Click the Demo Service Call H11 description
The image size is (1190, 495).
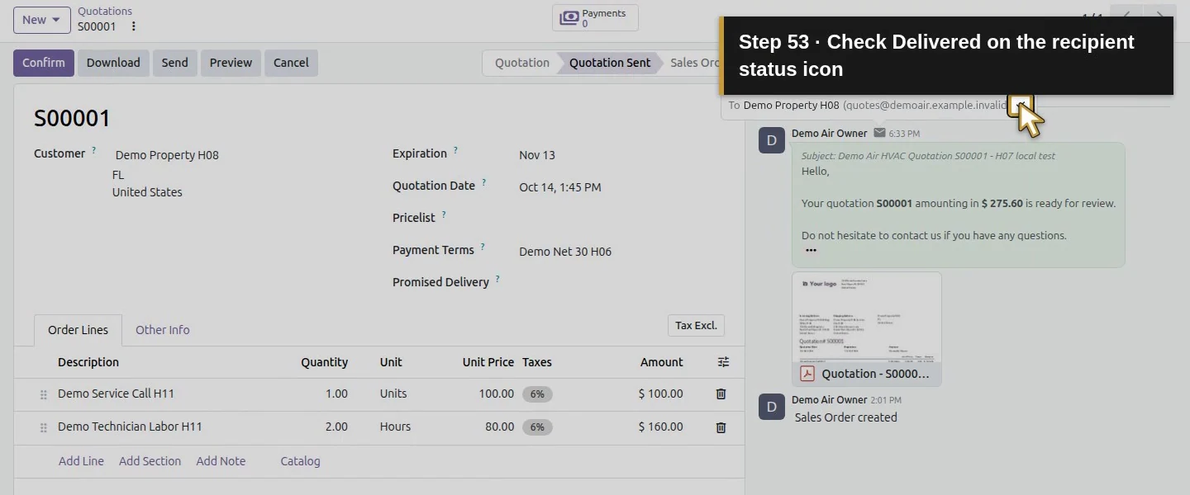pos(116,394)
